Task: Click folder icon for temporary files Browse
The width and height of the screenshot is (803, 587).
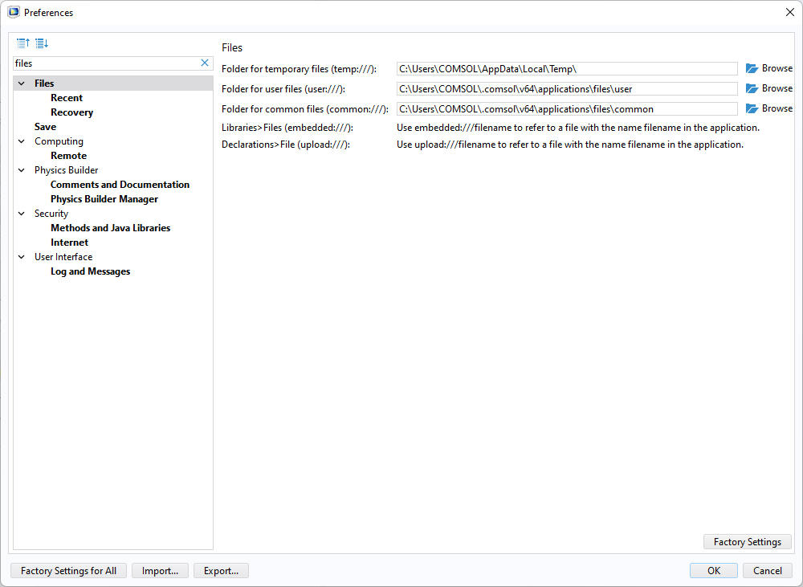Action: pyautogui.click(x=752, y=69)
